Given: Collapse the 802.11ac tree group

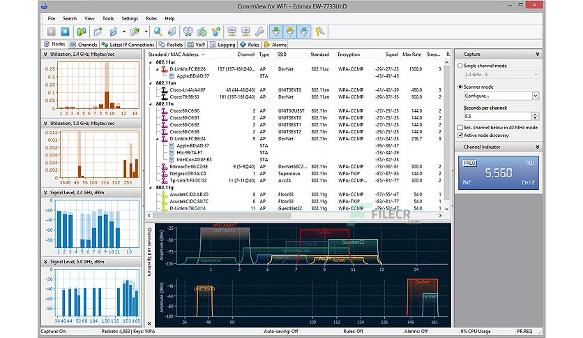Looking at the screenshot, I should pyautogui.click(x=150, y=62).
